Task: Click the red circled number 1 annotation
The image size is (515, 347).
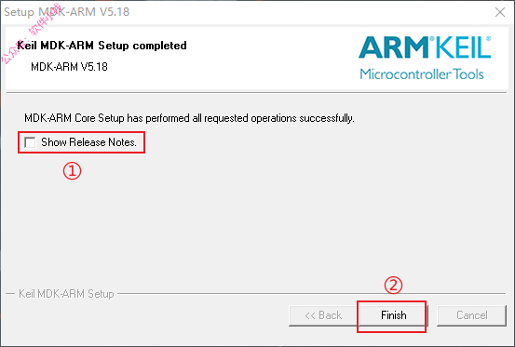Action: [x=72, y=170]
